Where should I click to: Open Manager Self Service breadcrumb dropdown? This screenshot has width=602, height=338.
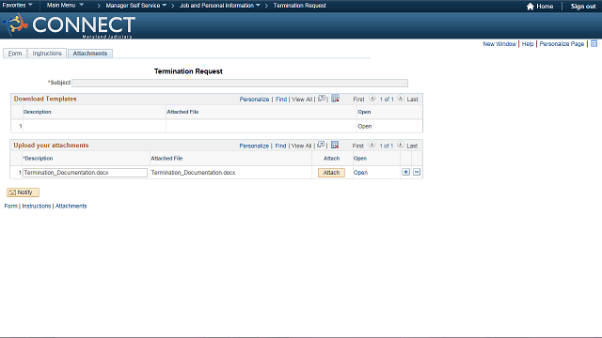(136, 6)
